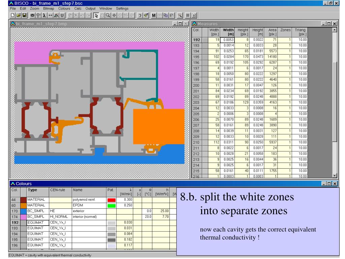Click the U toolbar icon
This screenshot has height=259, width=345.
(x=62, y=15)
